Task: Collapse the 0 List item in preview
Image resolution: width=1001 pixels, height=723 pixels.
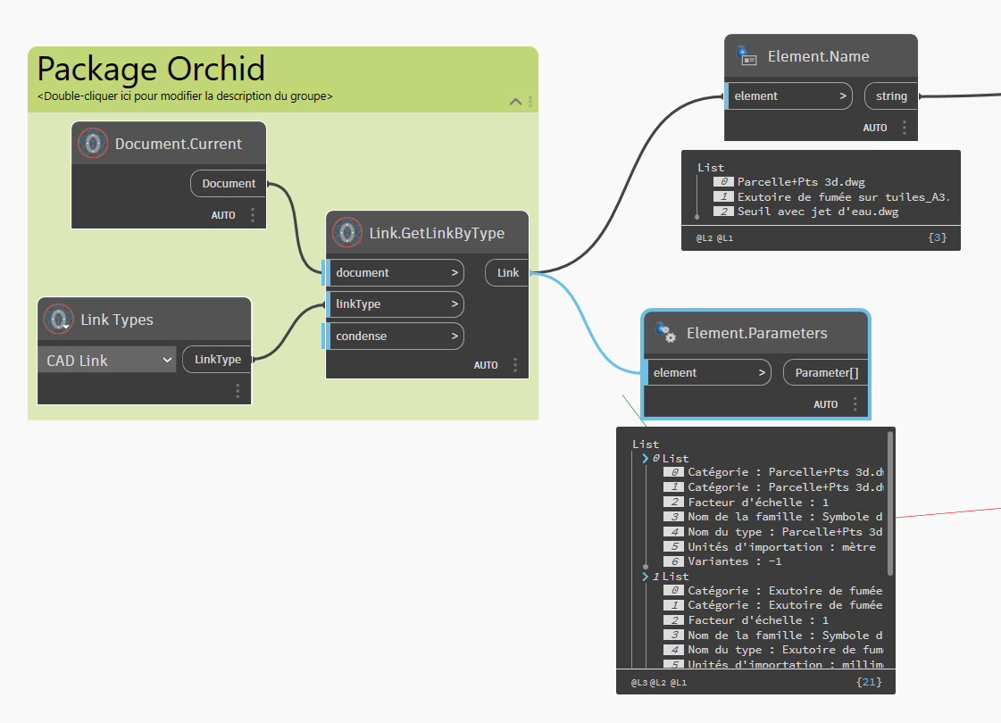Action: pyautogui.click(x=646, y=458)
